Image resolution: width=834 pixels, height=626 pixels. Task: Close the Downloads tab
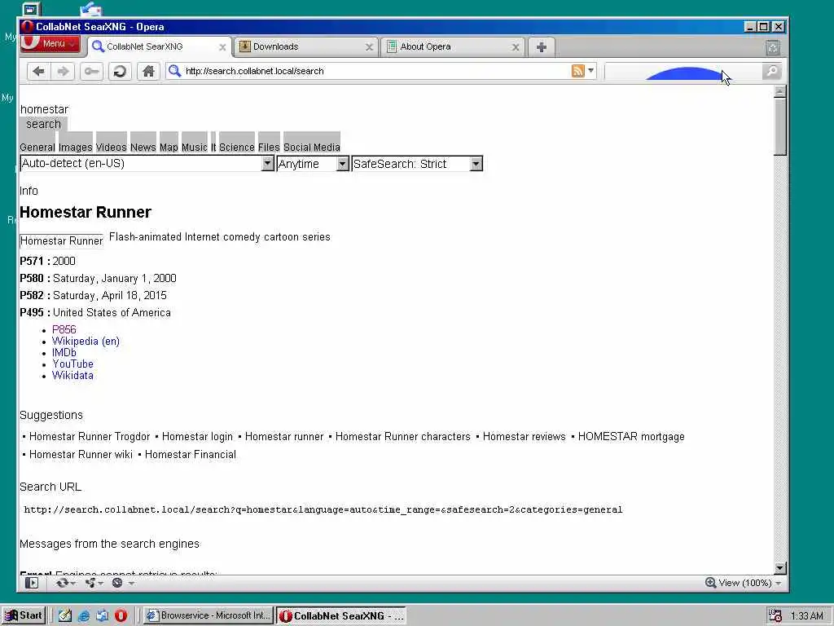click(x=369, y=47)
